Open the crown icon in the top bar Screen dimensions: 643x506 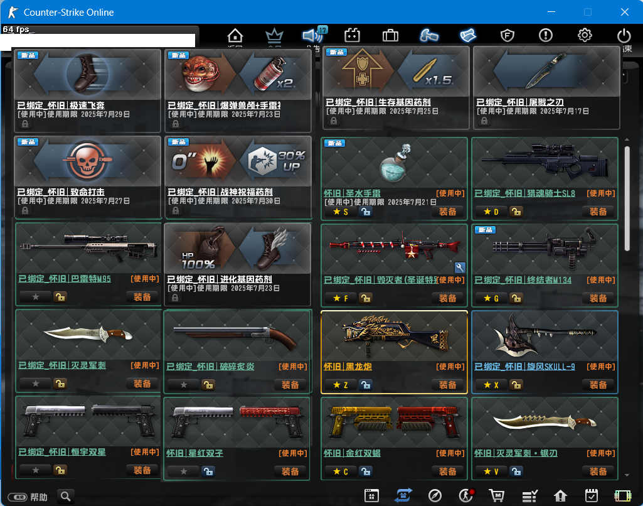click(274, 36)
